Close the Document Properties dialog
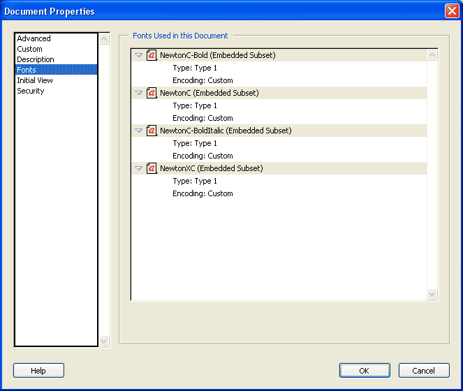Image resolution: width=463 pixels, height=391 pixels. pyautogui.click(x=452, y=11)
